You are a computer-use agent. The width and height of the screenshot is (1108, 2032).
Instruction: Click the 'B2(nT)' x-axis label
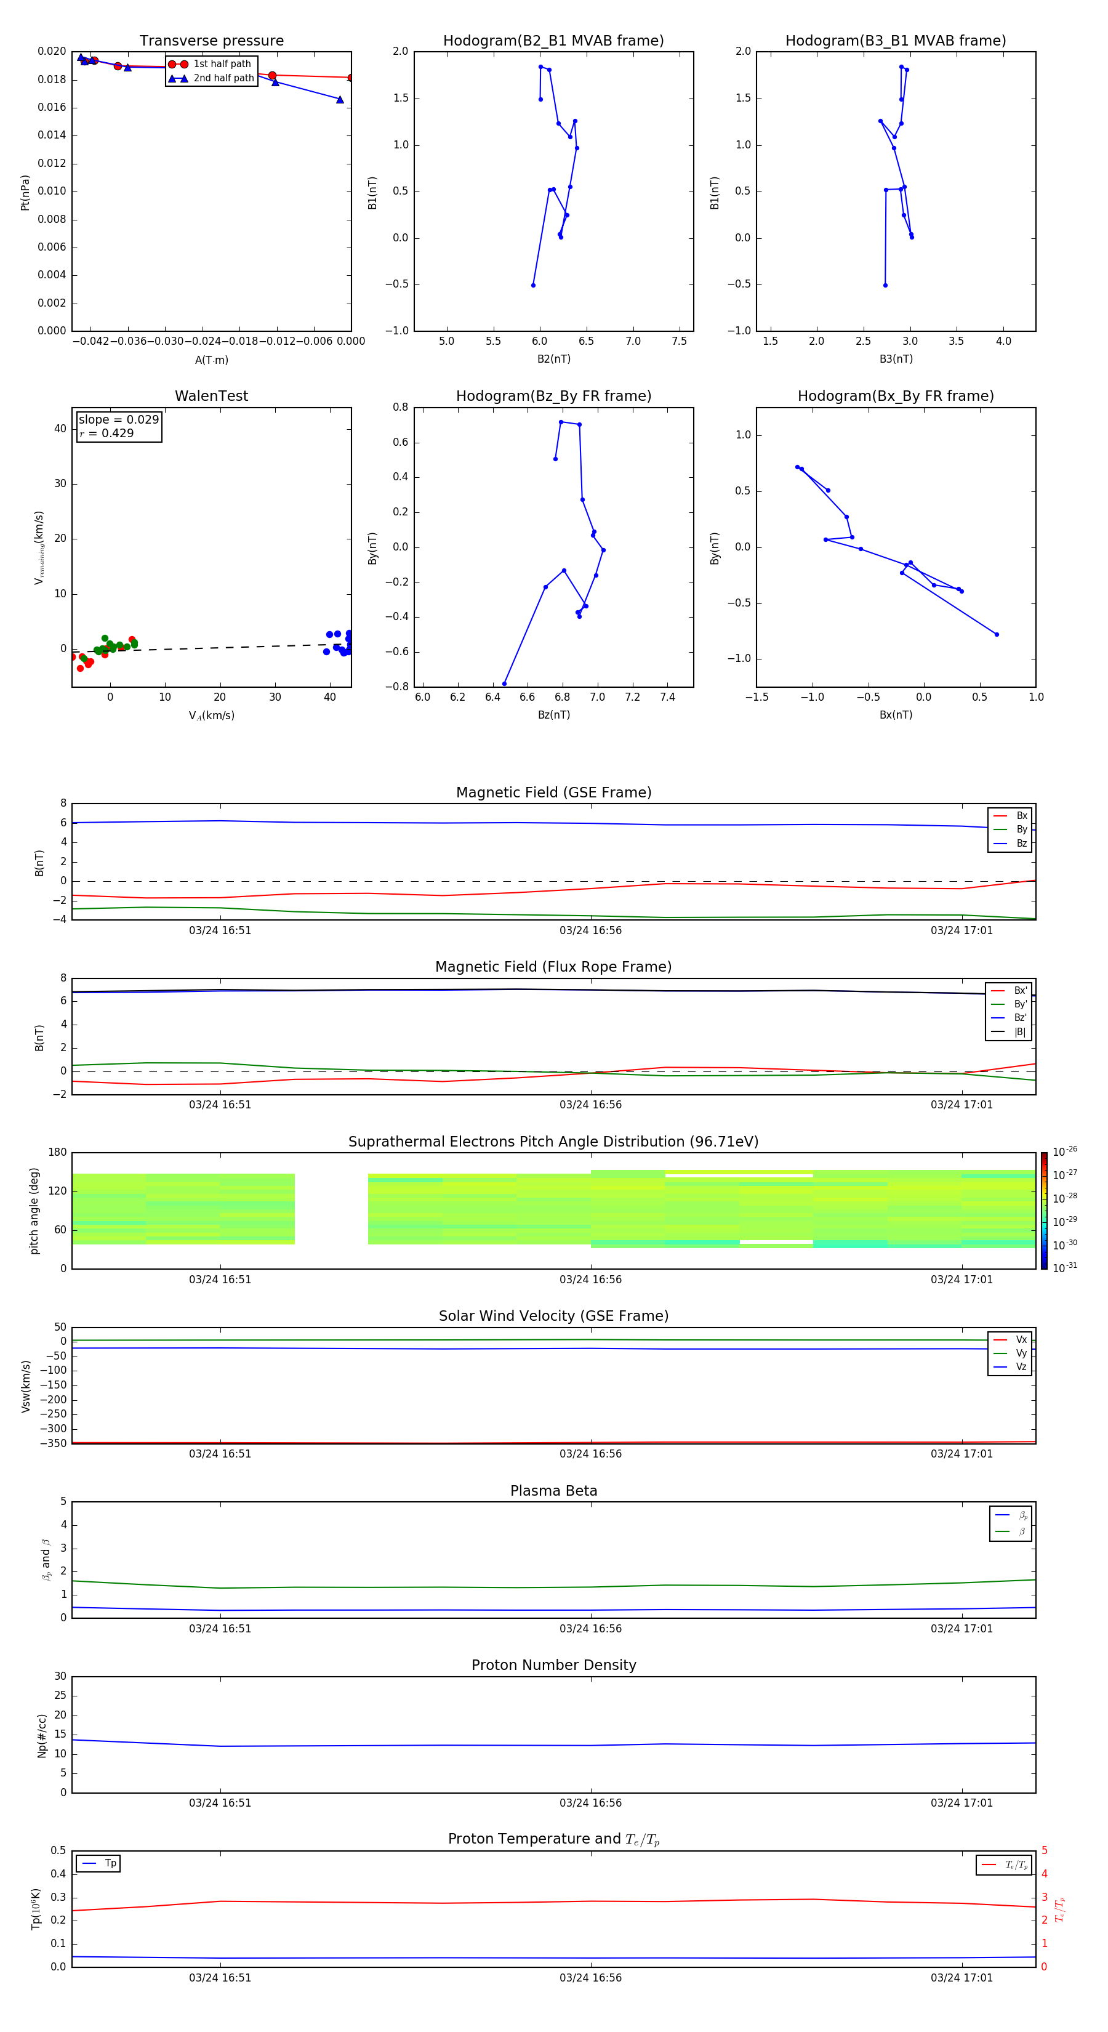(x=553, y=359)
